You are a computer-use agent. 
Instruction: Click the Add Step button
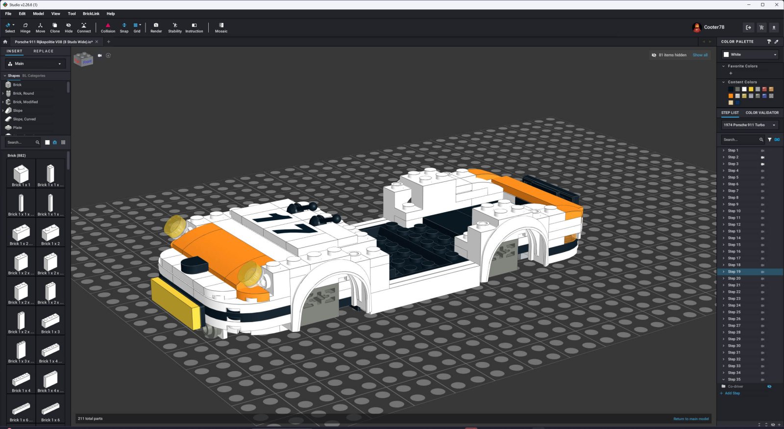click(730, 393)
